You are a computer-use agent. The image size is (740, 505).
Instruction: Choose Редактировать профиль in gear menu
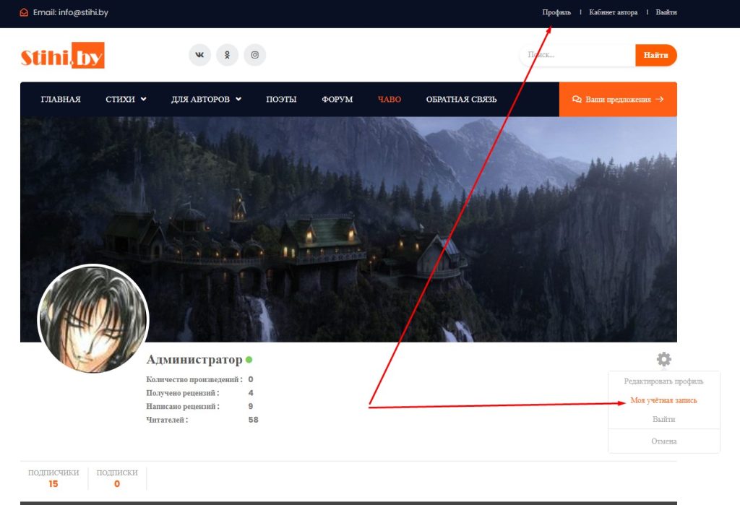pos(663,381)
